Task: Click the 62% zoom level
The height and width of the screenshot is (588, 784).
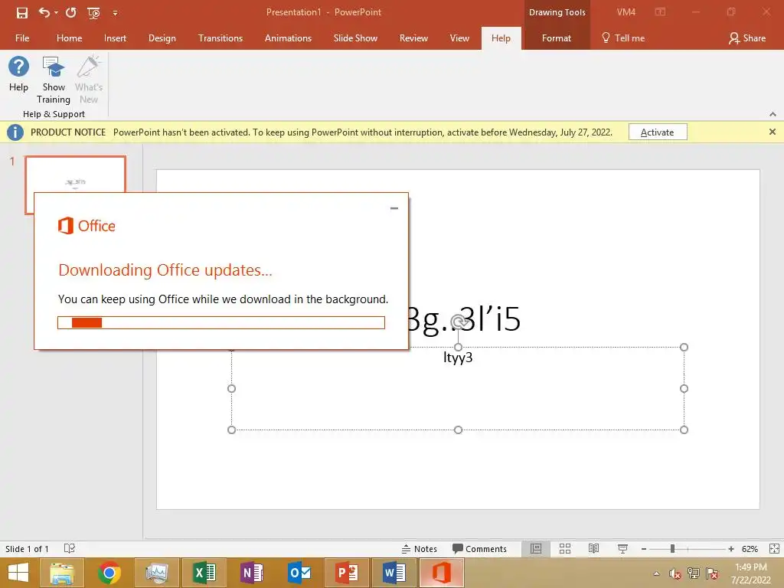Action: (750, 549)
